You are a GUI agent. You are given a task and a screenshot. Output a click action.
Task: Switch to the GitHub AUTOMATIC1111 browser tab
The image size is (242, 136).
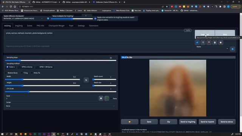(x=46, y=2)
